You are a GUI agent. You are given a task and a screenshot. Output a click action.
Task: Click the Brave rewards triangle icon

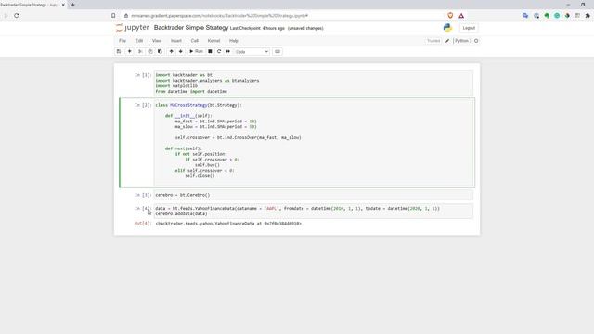[461, 16]
